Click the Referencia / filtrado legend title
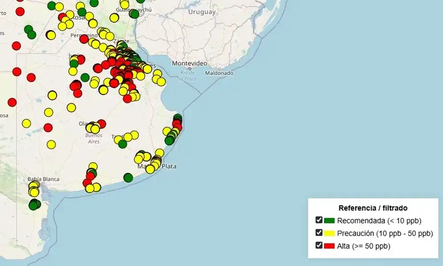Image resolution: width=443 pixels, height=266 pixels. [x=373, y=207]
